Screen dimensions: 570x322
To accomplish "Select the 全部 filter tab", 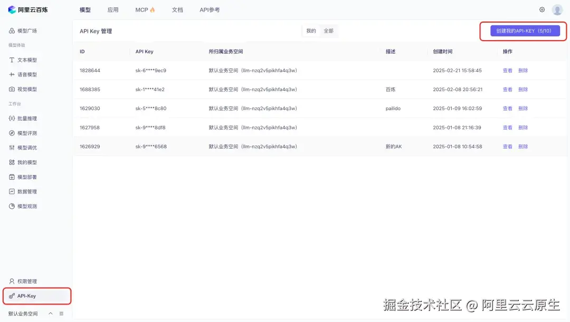I will tap(328, 31).
